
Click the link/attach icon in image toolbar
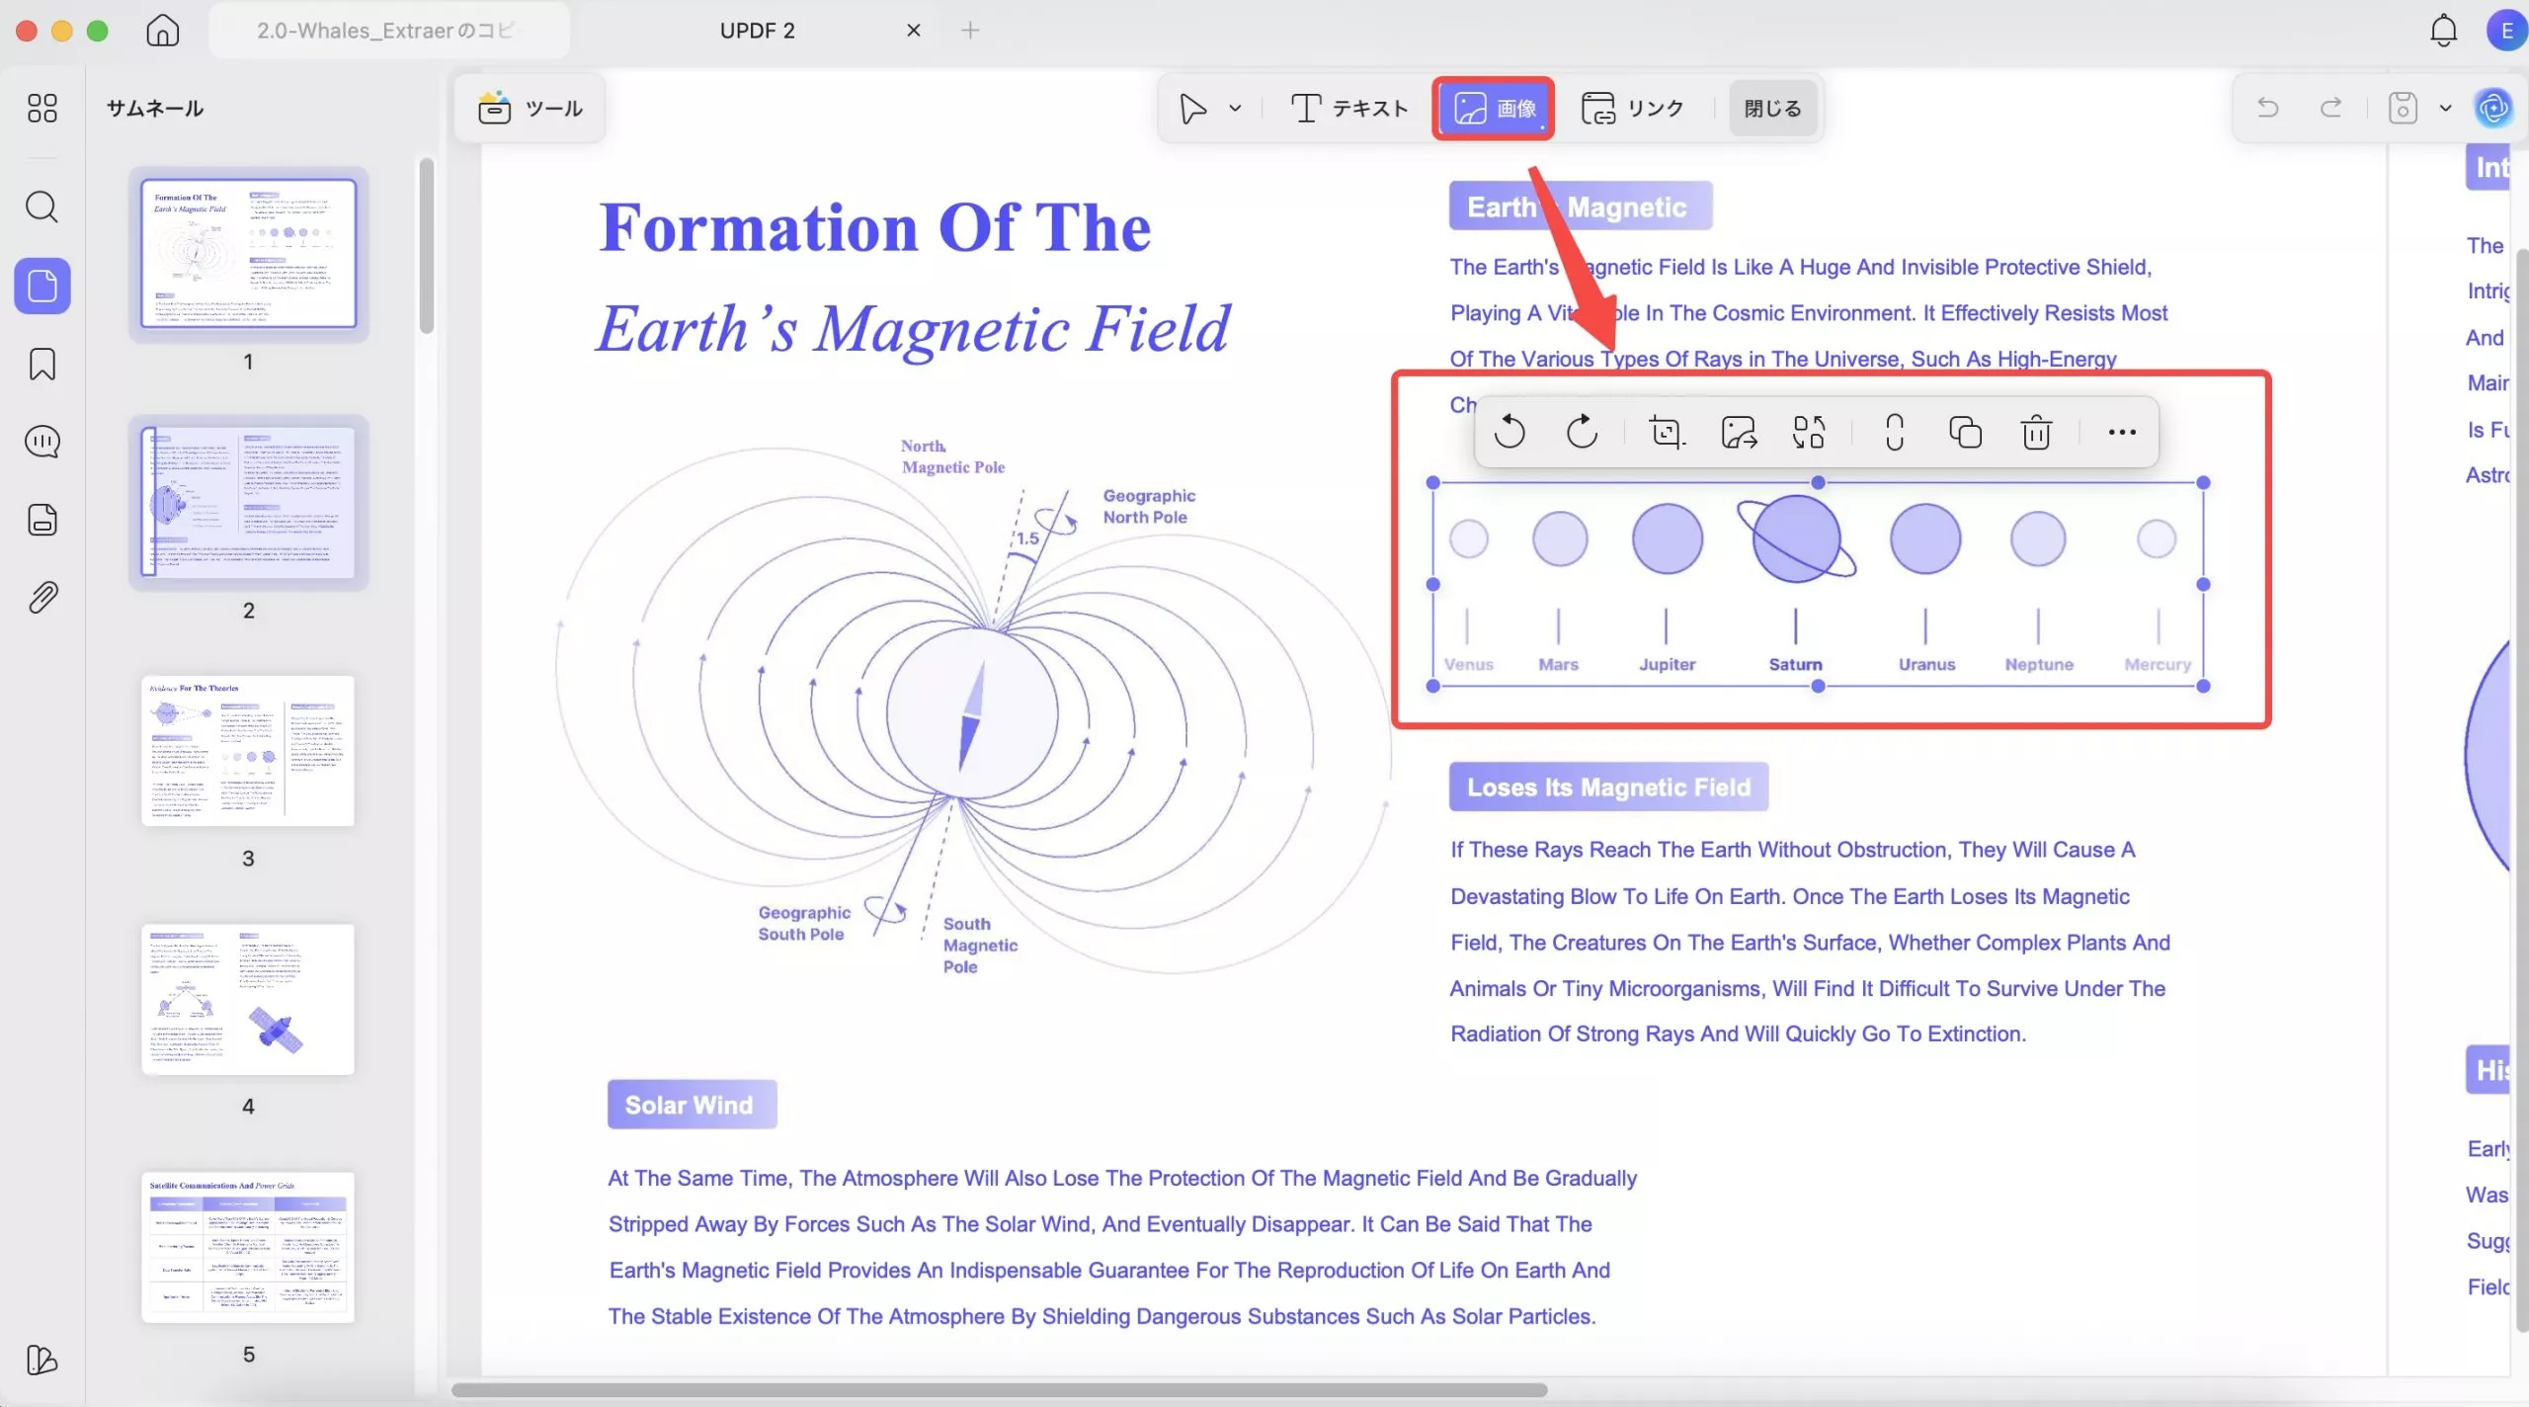[1894, 432]
